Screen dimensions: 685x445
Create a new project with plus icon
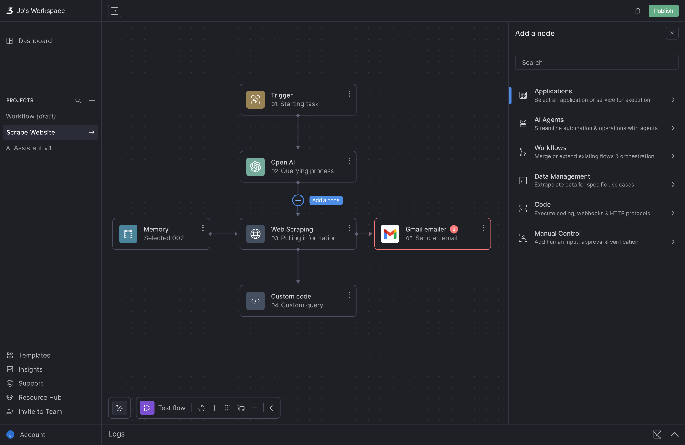92,100
